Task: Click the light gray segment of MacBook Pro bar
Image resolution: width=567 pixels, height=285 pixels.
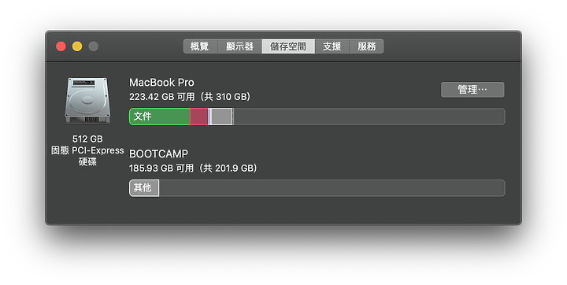Action: (x=221, y=117)
